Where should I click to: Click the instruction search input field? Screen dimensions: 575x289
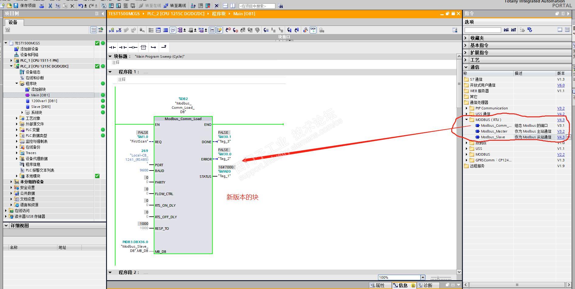[x=483, y=30]
